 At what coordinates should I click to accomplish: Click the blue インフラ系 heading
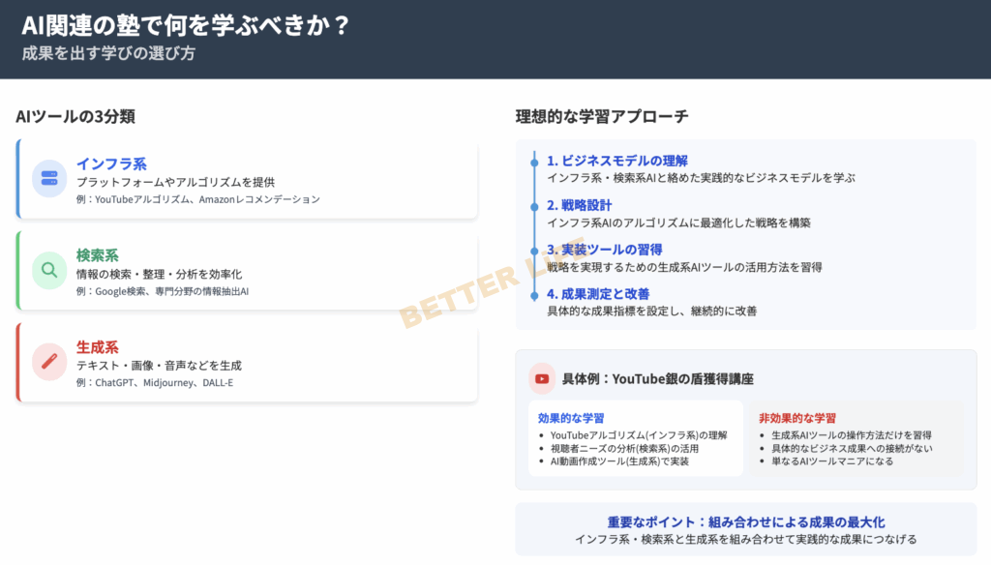click(x=111, y=164)
